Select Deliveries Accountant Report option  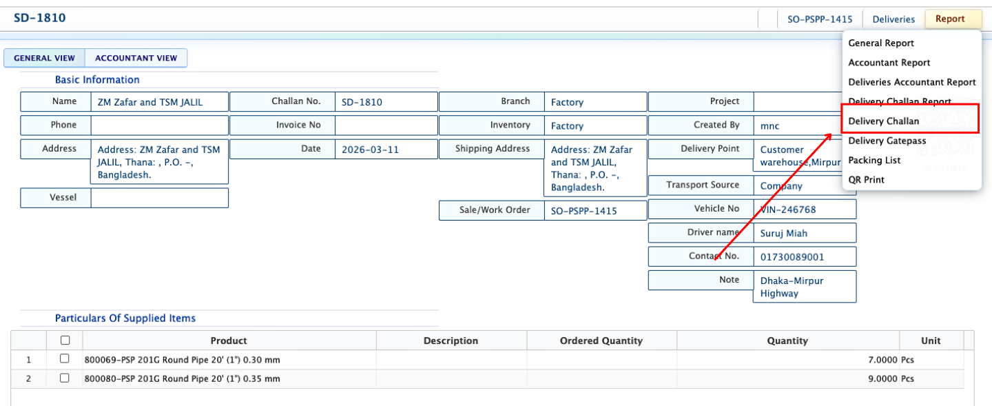click(x=911, y=82)
